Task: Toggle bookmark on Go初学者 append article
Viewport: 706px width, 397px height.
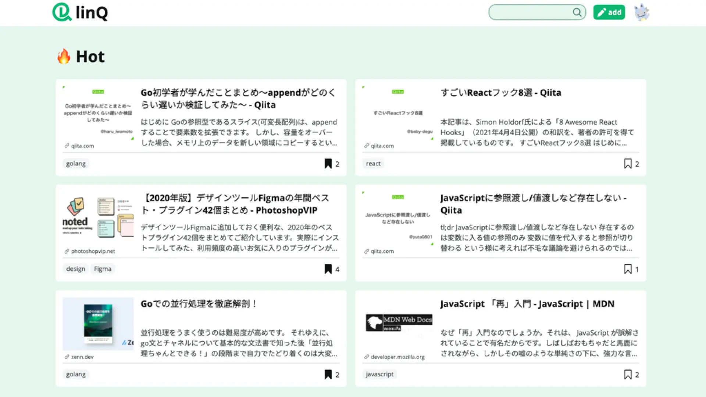Action: (x=328, y=164)
